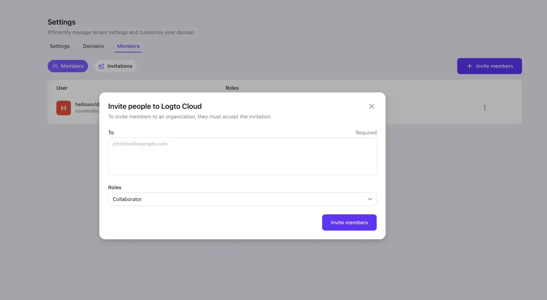
Task: Click the plus icon on Invite members button
Action: click(469, 66)
